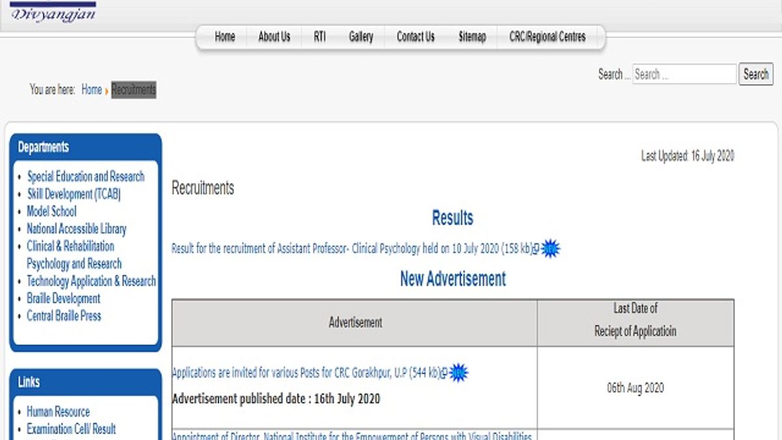Visit the Model School link
782x440 pixels.
point(51,212)
